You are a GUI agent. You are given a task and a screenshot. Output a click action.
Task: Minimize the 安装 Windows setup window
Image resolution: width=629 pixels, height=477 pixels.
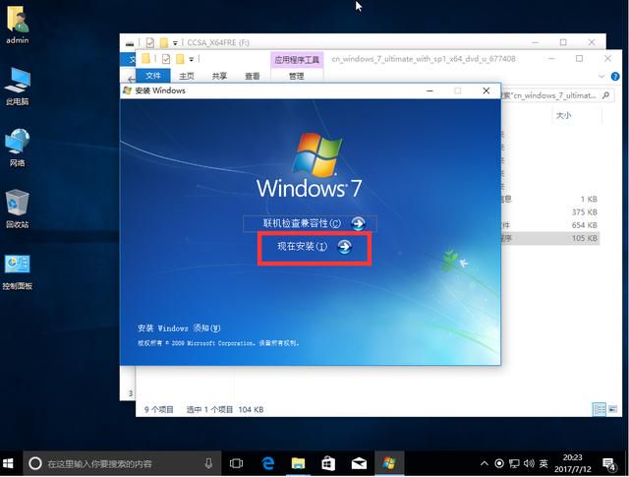coord(429,90)
